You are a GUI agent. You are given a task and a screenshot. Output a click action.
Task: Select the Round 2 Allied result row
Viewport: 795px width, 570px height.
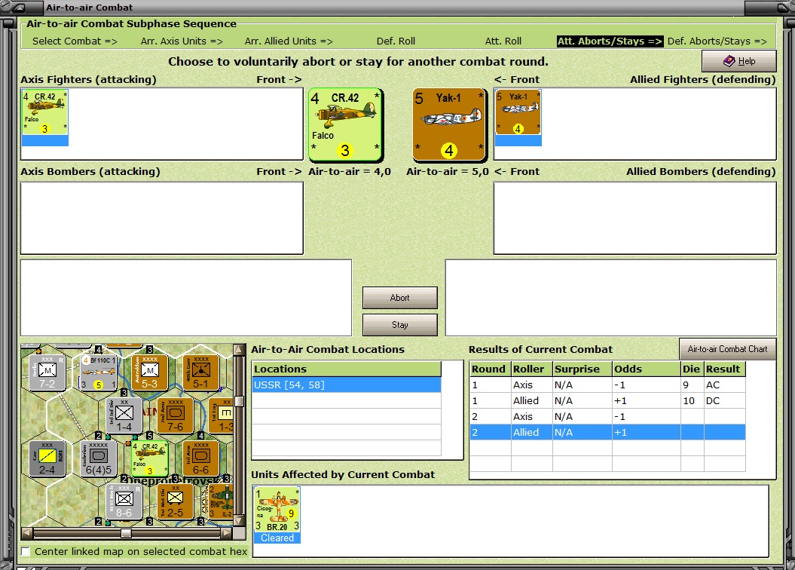607,432
